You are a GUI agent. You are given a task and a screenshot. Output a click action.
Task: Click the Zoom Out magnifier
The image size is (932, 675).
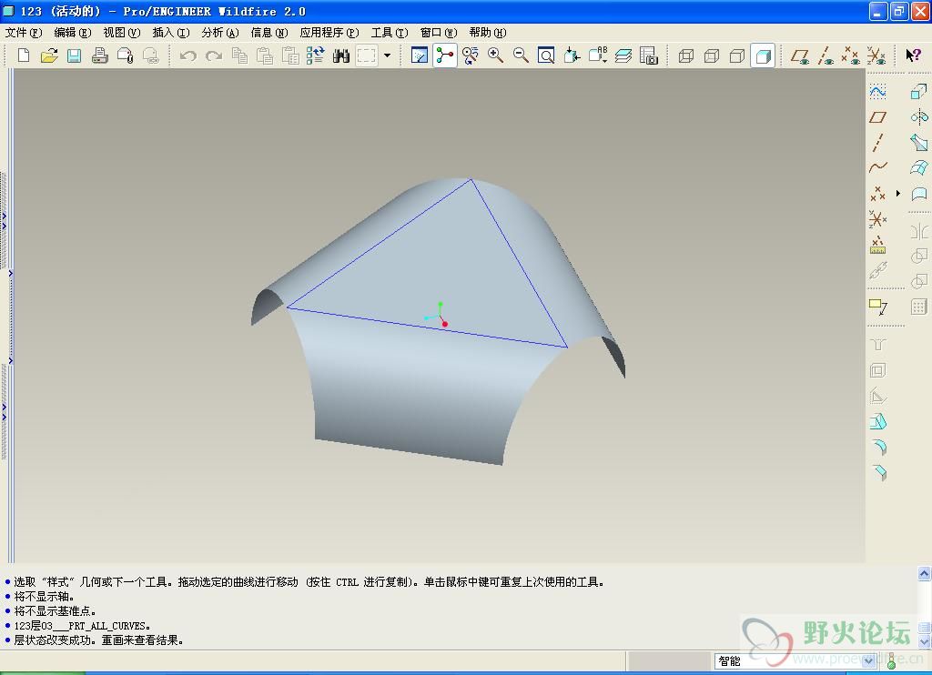pyautogui.click(x=521, y=55)
